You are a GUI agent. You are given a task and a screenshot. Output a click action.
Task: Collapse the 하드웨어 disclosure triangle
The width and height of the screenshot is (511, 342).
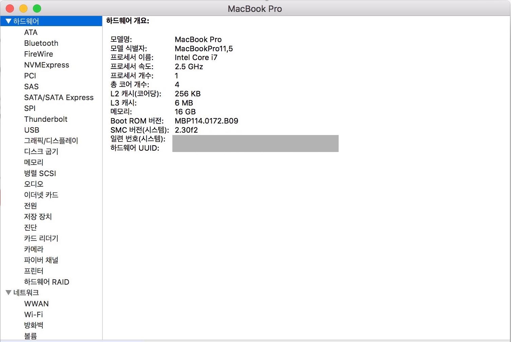8,21
